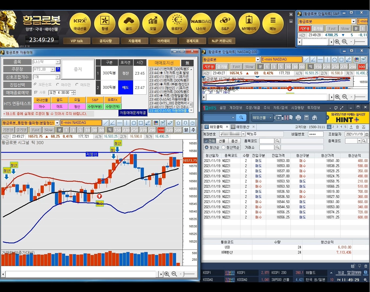Open 주문/체결 menu in 1QHTS
Viewport: 370px width, 292px height.
(253, 108)
